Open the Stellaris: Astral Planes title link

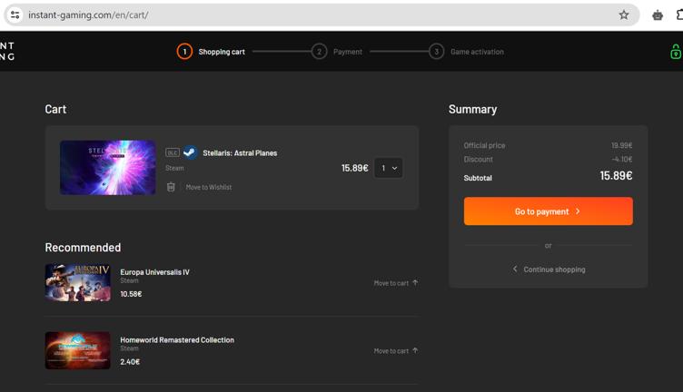pyautogui.click(x=240, y=153)
